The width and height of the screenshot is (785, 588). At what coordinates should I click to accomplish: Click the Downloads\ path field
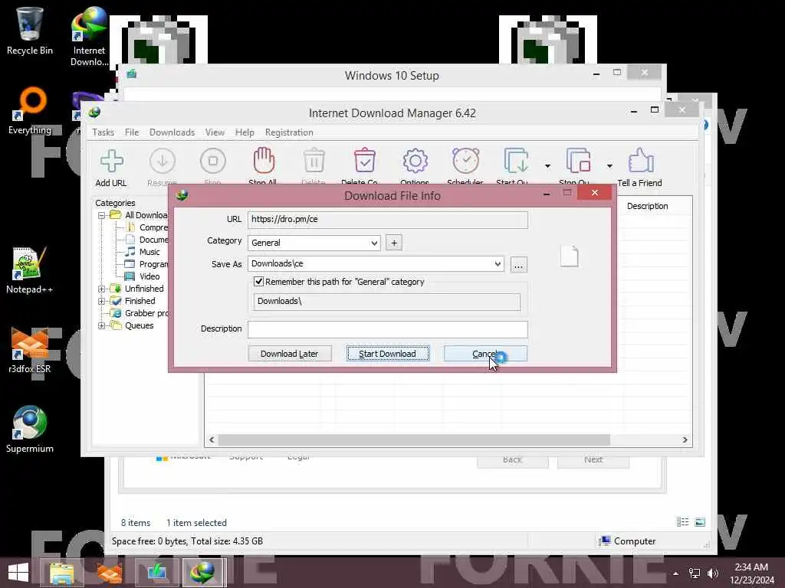click(x=386, y=302)
